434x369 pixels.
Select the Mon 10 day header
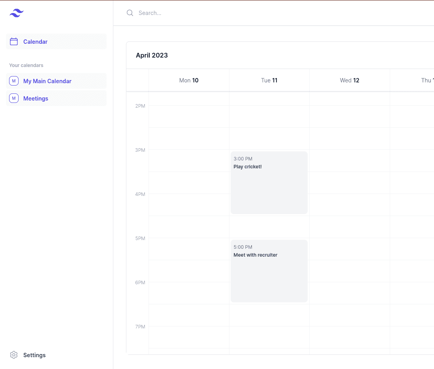click(x=189, y=80)
